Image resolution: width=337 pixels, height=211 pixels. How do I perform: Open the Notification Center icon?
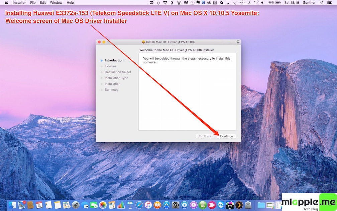tap(331, 3)
